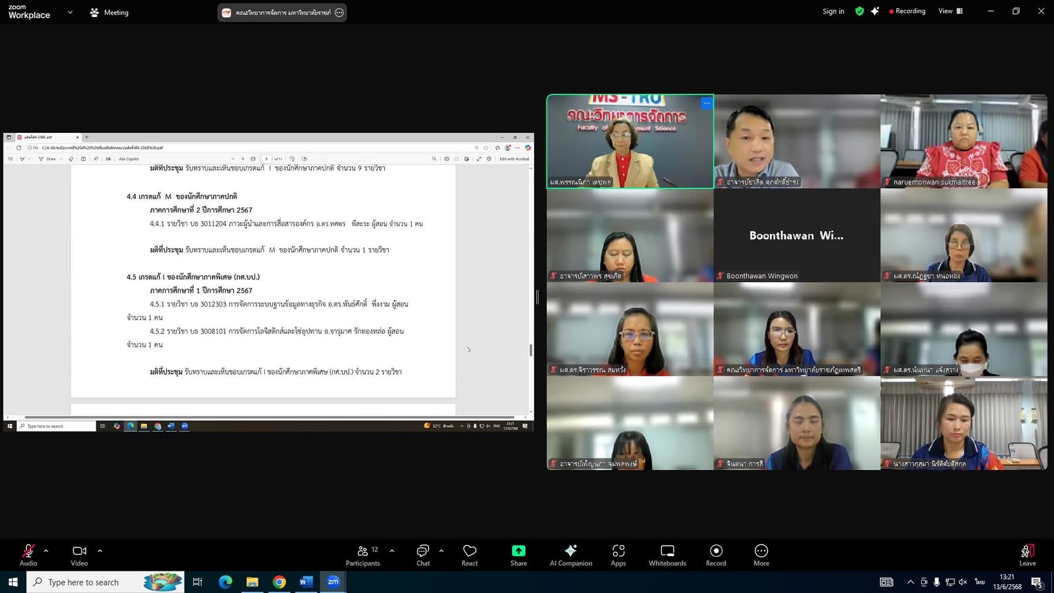Viewport: 1054px width, 593px height.
Task: Open the More options menu
Action: 761,551
